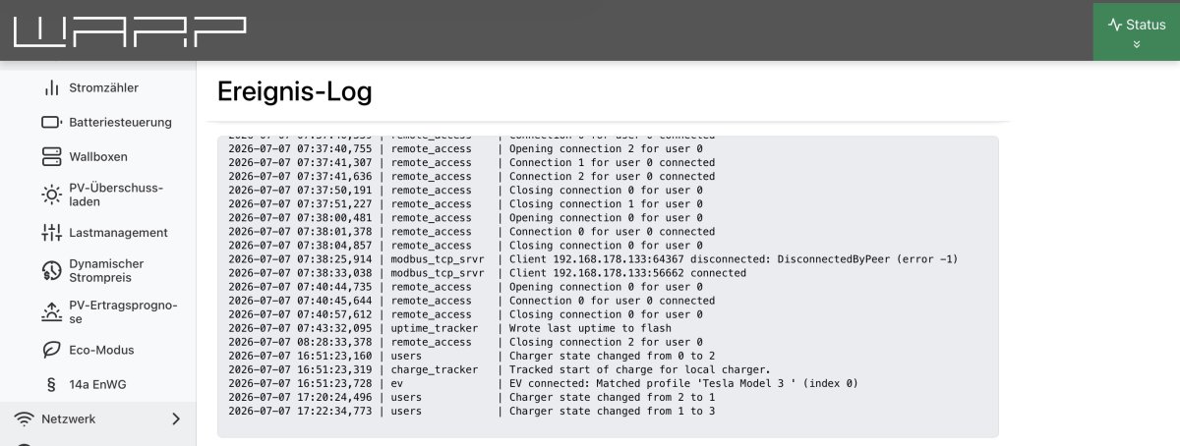Click the 14a EnWG paragraph icon
Viewport: 1180px width, 446px height.
click(x=51, y=384)
